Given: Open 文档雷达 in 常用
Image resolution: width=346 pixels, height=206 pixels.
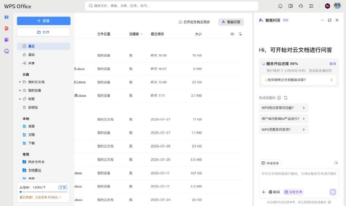Looking at the screenshot, I should pyautogui.click(x=44, y=170).
